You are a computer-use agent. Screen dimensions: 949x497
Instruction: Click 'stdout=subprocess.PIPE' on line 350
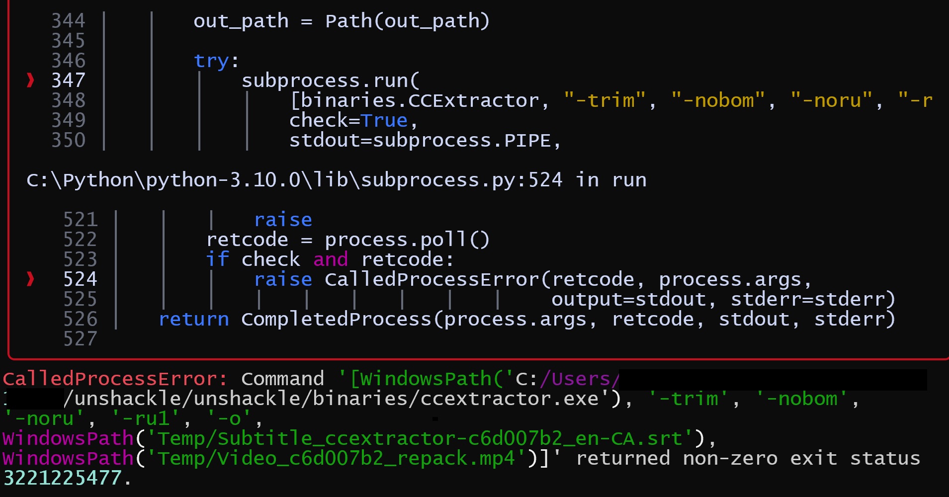(420, 140)
